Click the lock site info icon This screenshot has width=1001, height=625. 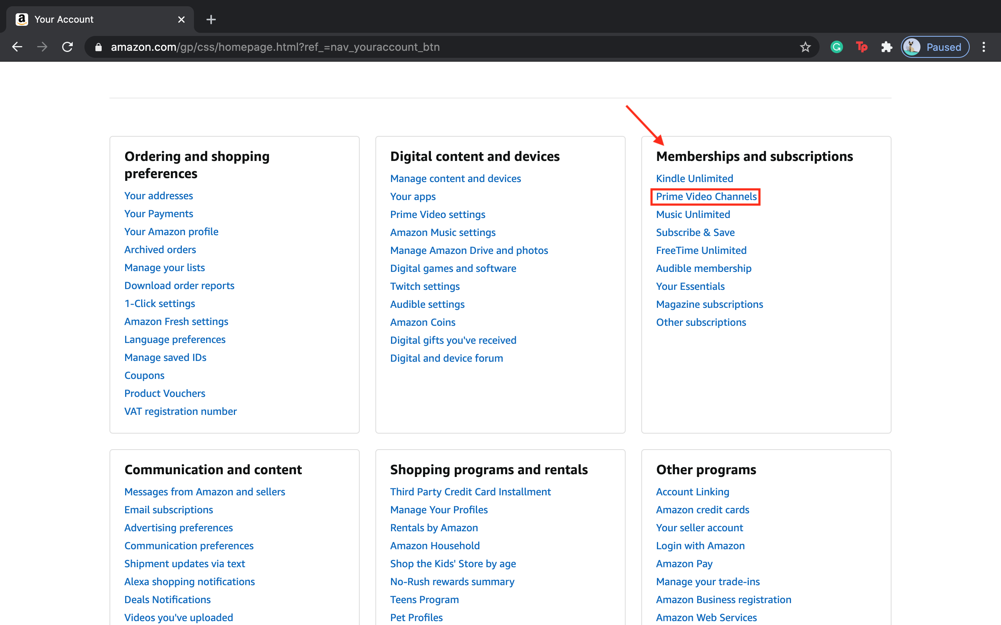[x=98, y=47]
